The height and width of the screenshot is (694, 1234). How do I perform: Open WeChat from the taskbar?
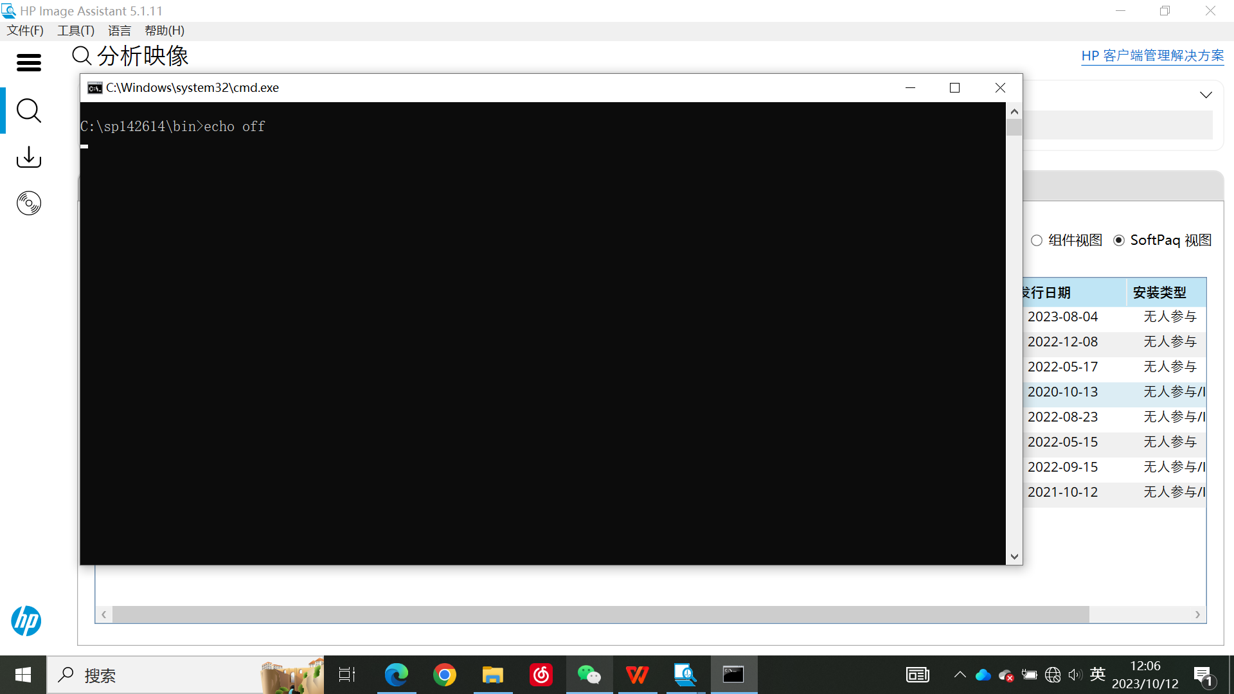click(x=589, y=675)
